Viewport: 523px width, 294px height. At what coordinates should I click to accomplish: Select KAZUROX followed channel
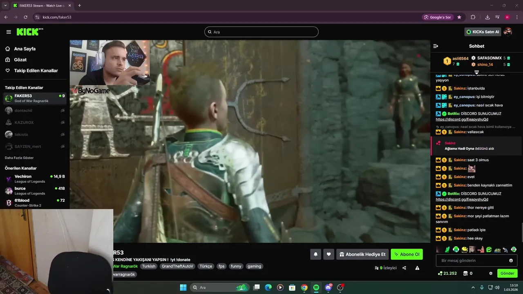35,122
